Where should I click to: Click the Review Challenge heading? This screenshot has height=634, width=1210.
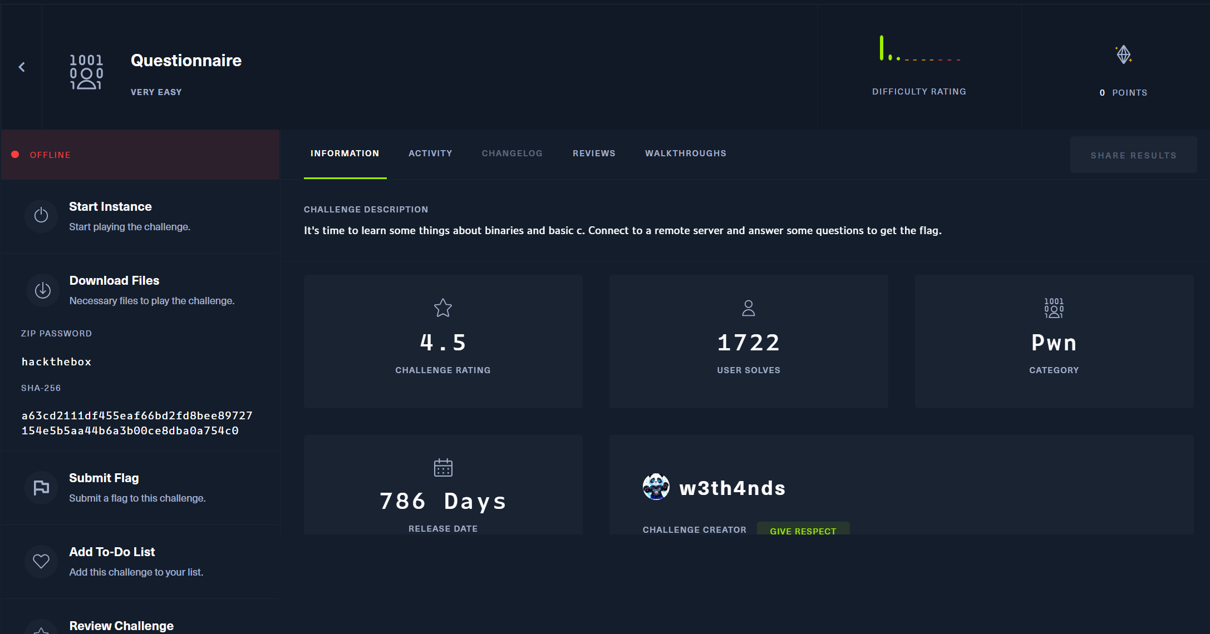pos(121,626)
